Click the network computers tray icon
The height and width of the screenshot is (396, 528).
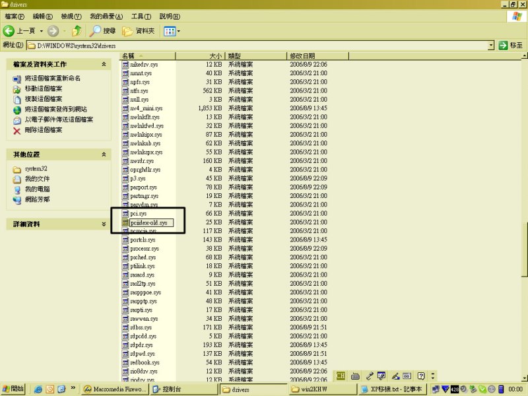436,389
